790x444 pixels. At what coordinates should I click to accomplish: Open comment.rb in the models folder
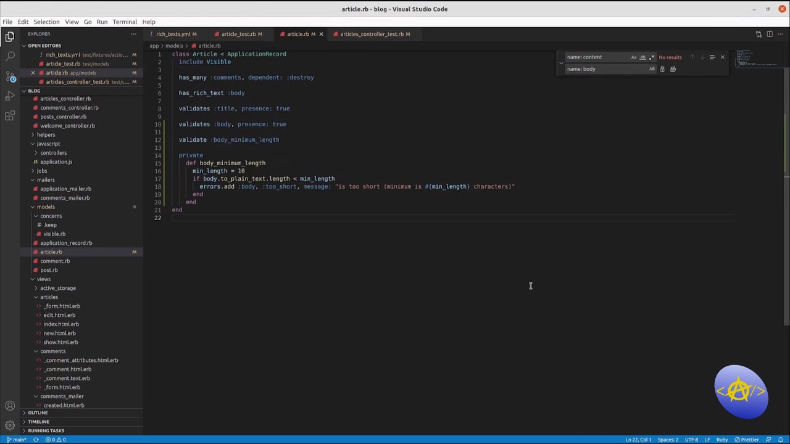[55, 261]
